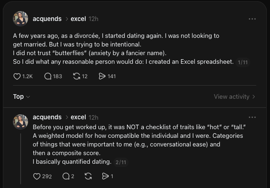Image resolution: width=270 pixels, height=188 pixels.
Task: Reply to the second post
Action: pos(66,176)
